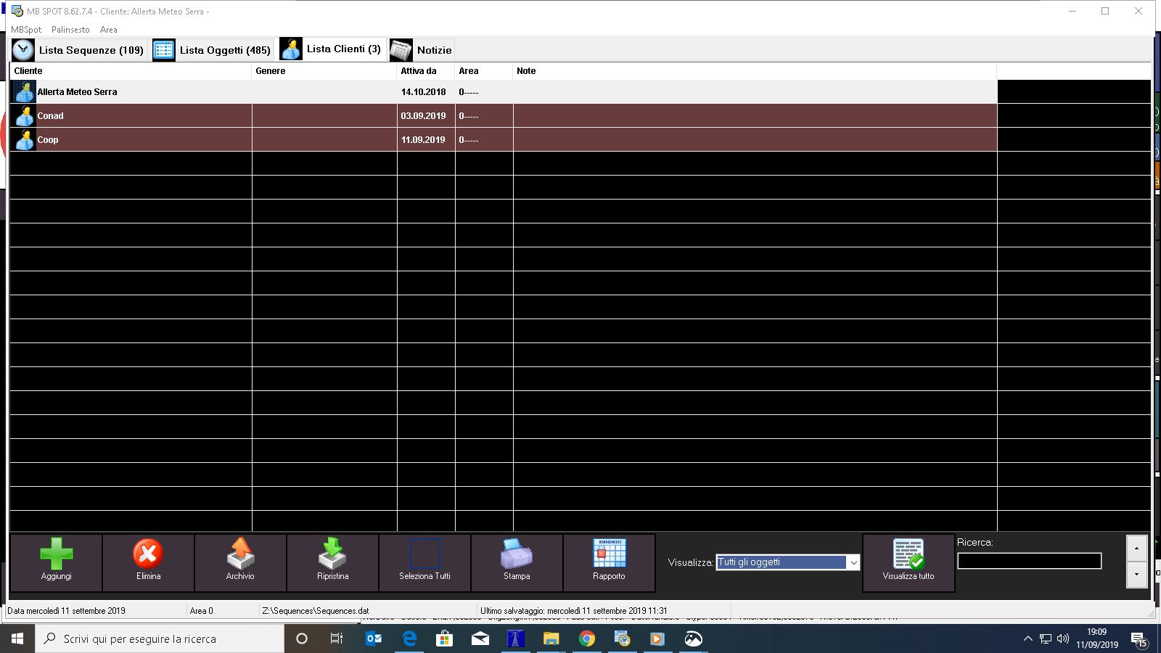Click the Area column header
The image size is (1161, 653).
(x=484, y=71)
